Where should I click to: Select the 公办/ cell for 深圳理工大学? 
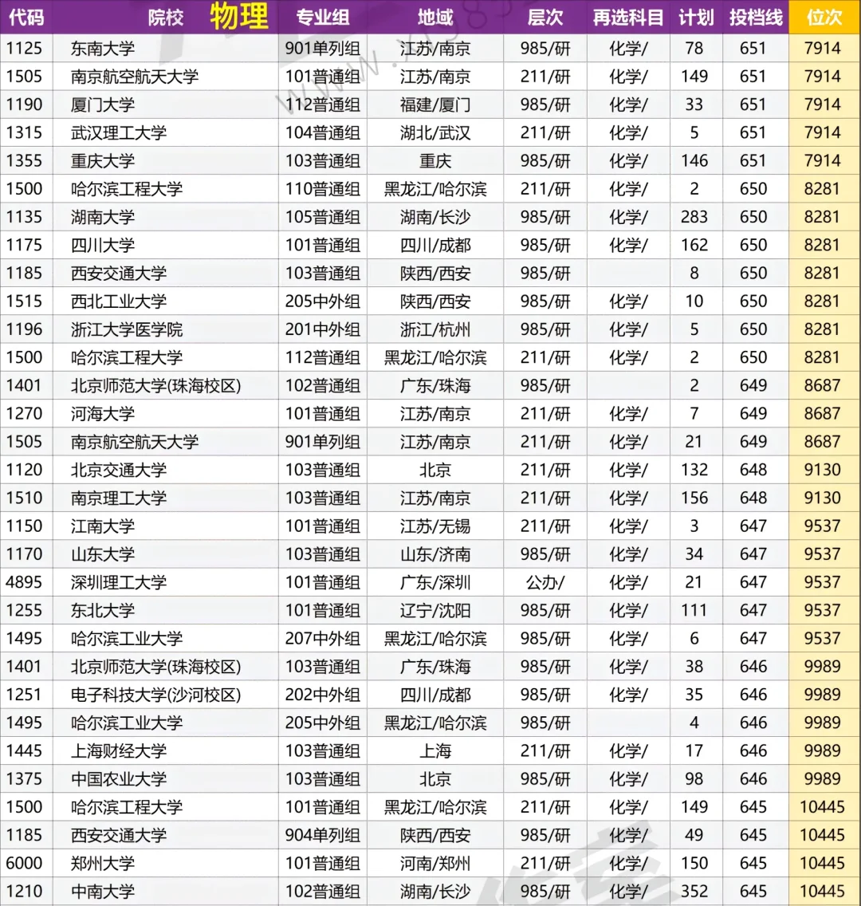(x=545, y=582)
